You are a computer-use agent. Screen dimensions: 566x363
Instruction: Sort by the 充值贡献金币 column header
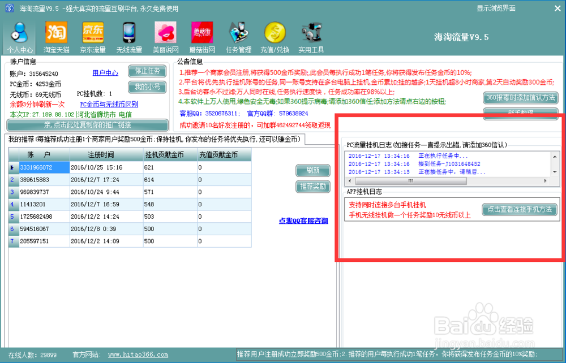pos(224,155)
